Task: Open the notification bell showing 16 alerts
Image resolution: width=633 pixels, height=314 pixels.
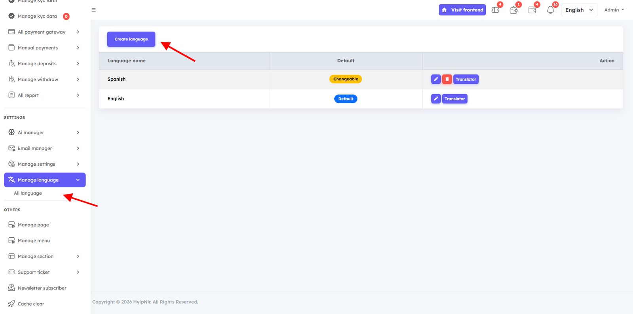Action: 550,10
